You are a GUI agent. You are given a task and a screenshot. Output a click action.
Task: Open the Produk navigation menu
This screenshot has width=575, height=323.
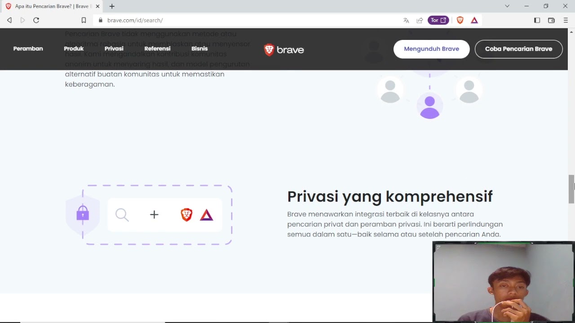(74, 48)
